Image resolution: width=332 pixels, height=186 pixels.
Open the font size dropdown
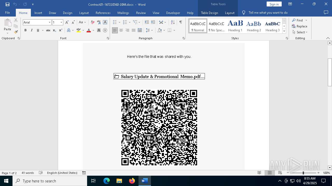point(61,22)
